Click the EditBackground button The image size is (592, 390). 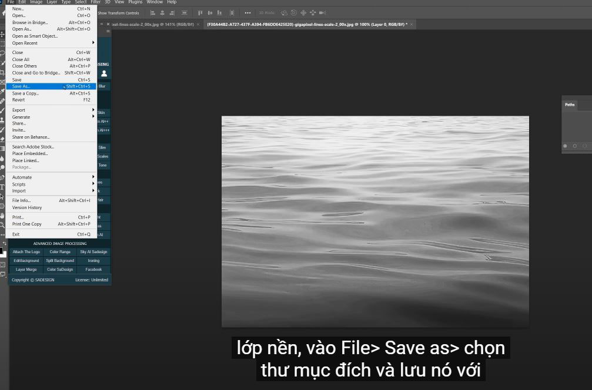pyautogui.click(x=26, y=261)
